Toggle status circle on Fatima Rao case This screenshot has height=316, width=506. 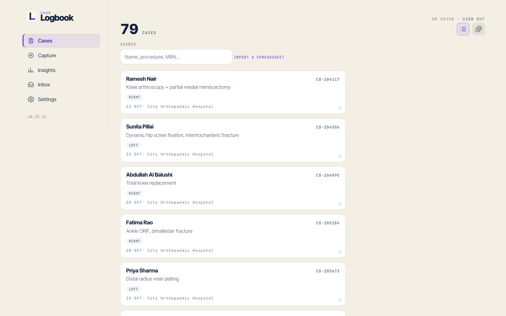[340, 252]
